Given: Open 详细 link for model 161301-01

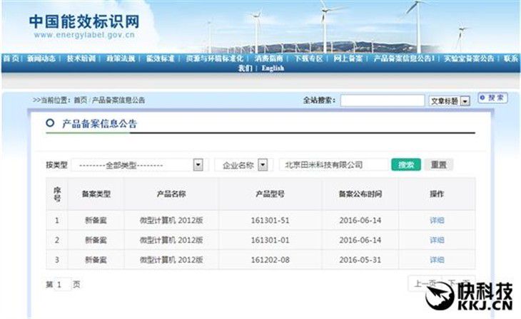Looking at the screenshot, I should coord(437,240).
